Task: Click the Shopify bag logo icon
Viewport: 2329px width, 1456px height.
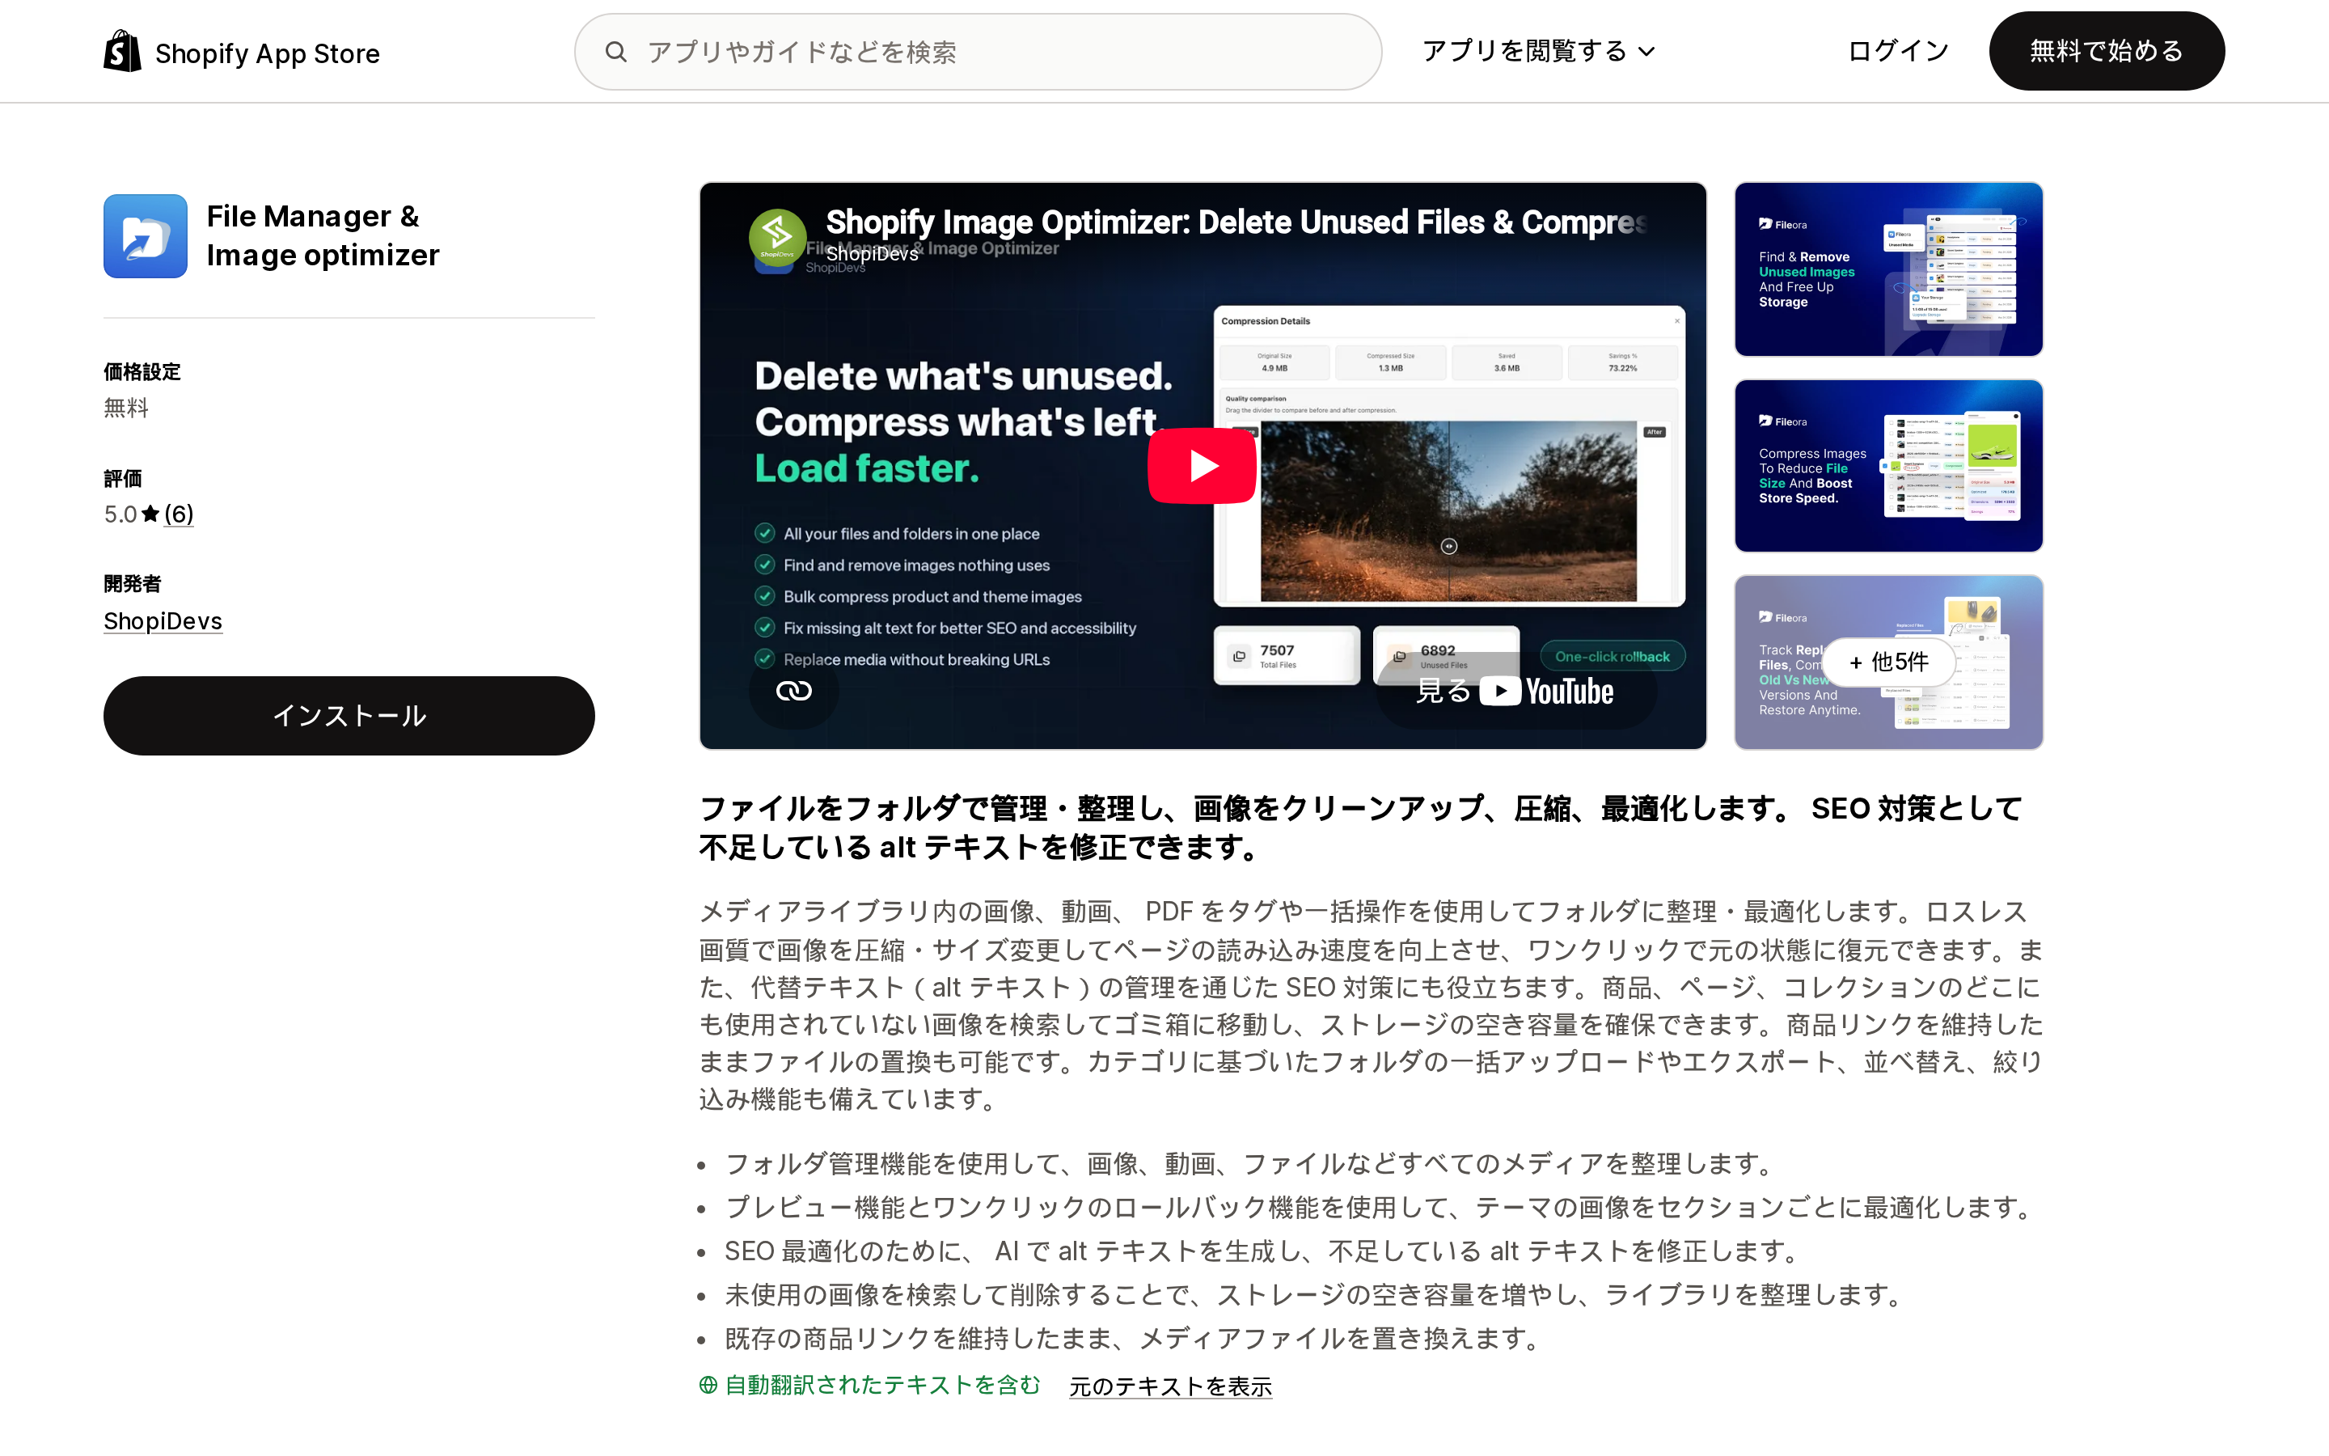Action: click(122, 51)
